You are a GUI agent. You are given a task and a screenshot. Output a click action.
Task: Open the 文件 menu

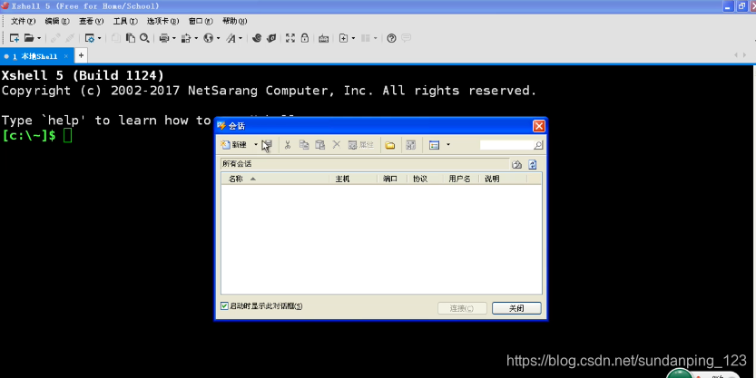pos(24,21)
